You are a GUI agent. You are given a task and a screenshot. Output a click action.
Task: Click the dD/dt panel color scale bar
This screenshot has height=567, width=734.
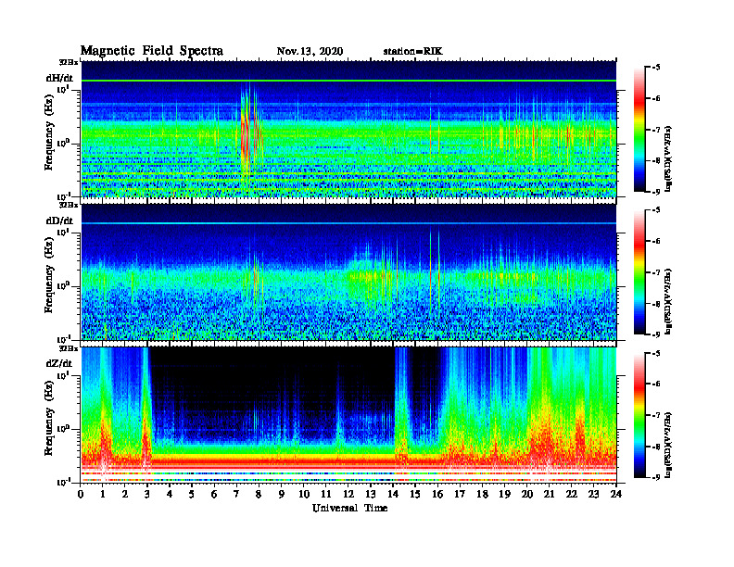[639, 271]
